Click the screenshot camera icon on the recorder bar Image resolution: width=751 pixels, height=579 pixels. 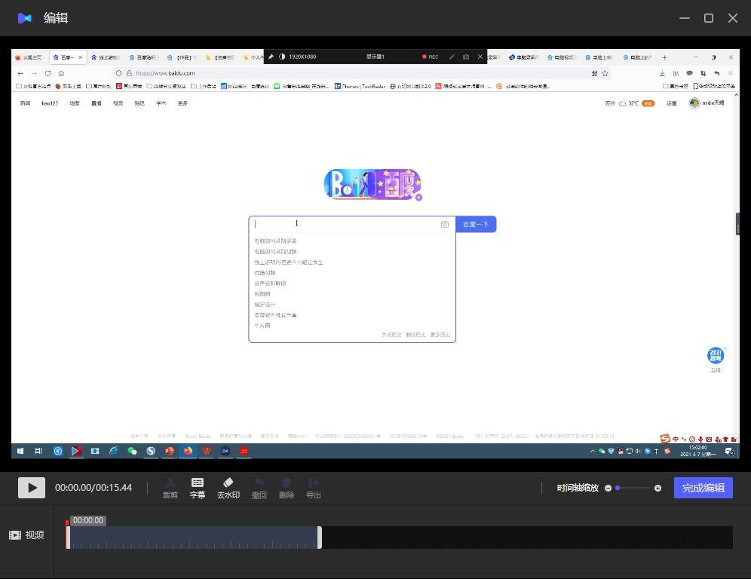466,57
